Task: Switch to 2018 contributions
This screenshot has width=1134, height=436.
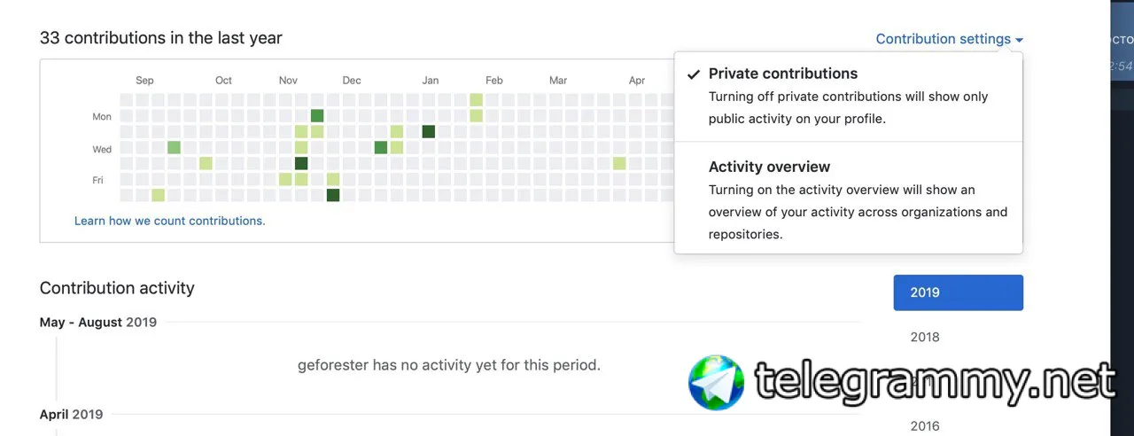Action: pyautogui.click(x=925, y=337)
